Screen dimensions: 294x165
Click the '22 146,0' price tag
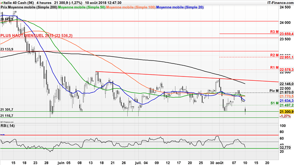[x=287, y=84]
